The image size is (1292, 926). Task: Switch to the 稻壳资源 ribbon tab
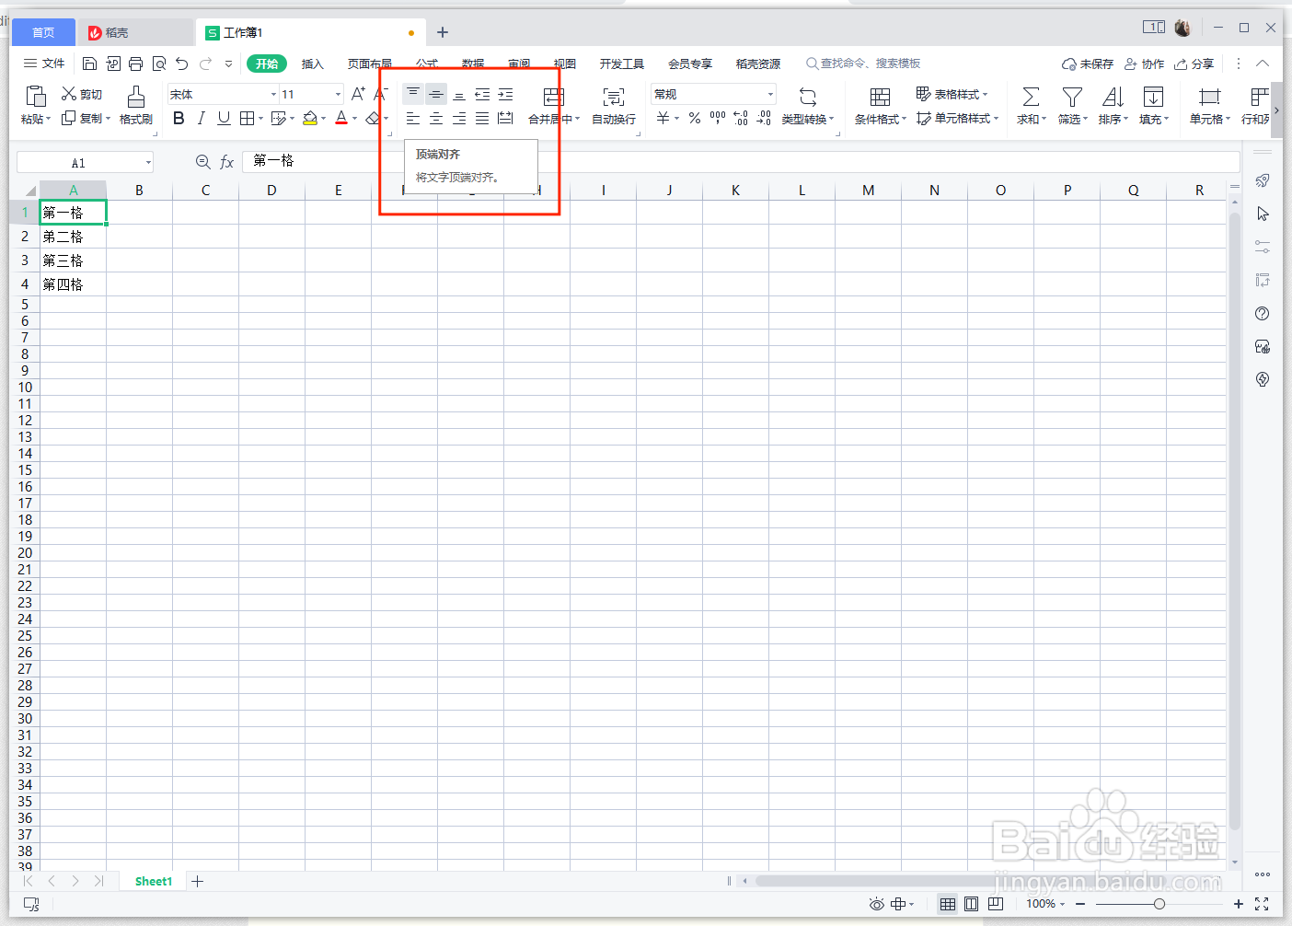758,64
